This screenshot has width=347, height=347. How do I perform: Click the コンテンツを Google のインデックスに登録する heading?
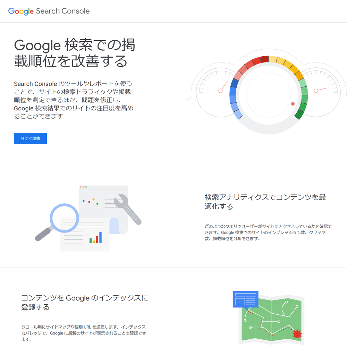pyautogui.click(x=84, y=303)
